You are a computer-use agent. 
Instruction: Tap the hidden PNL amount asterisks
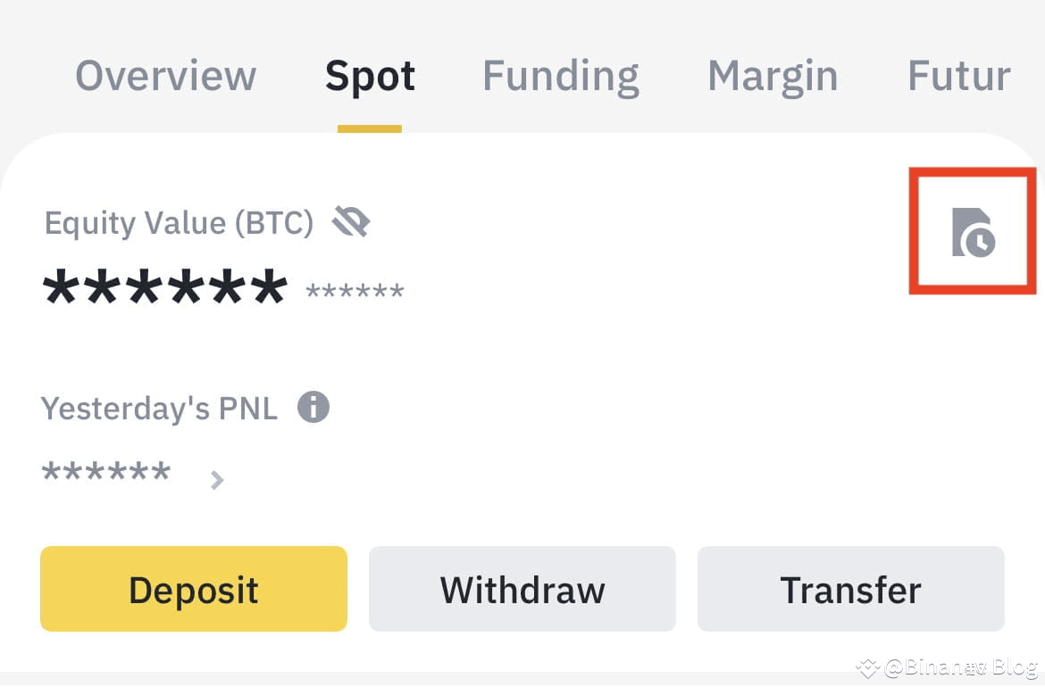tap(106, 471)
